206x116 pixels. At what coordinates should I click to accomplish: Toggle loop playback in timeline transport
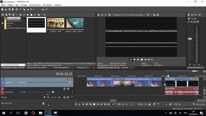(80, 104)
